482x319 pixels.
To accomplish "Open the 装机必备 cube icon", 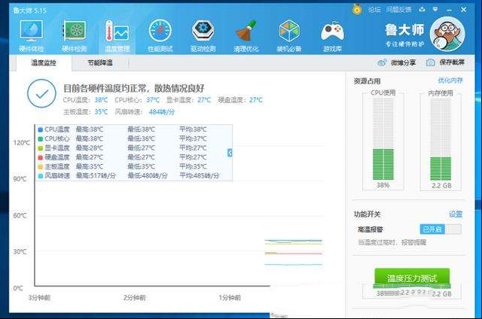I will [x=289, y=35].
